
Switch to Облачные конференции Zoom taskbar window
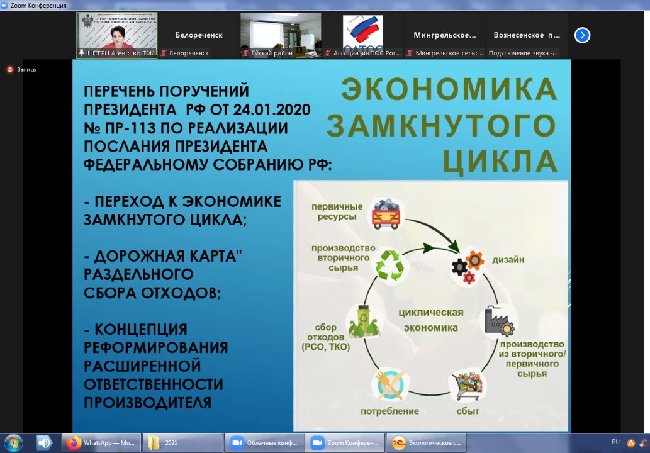click(x=264, y=442)
